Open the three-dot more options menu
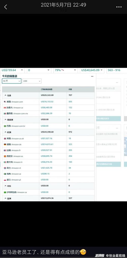Screen dimensions: 127x258 (119, 7)
